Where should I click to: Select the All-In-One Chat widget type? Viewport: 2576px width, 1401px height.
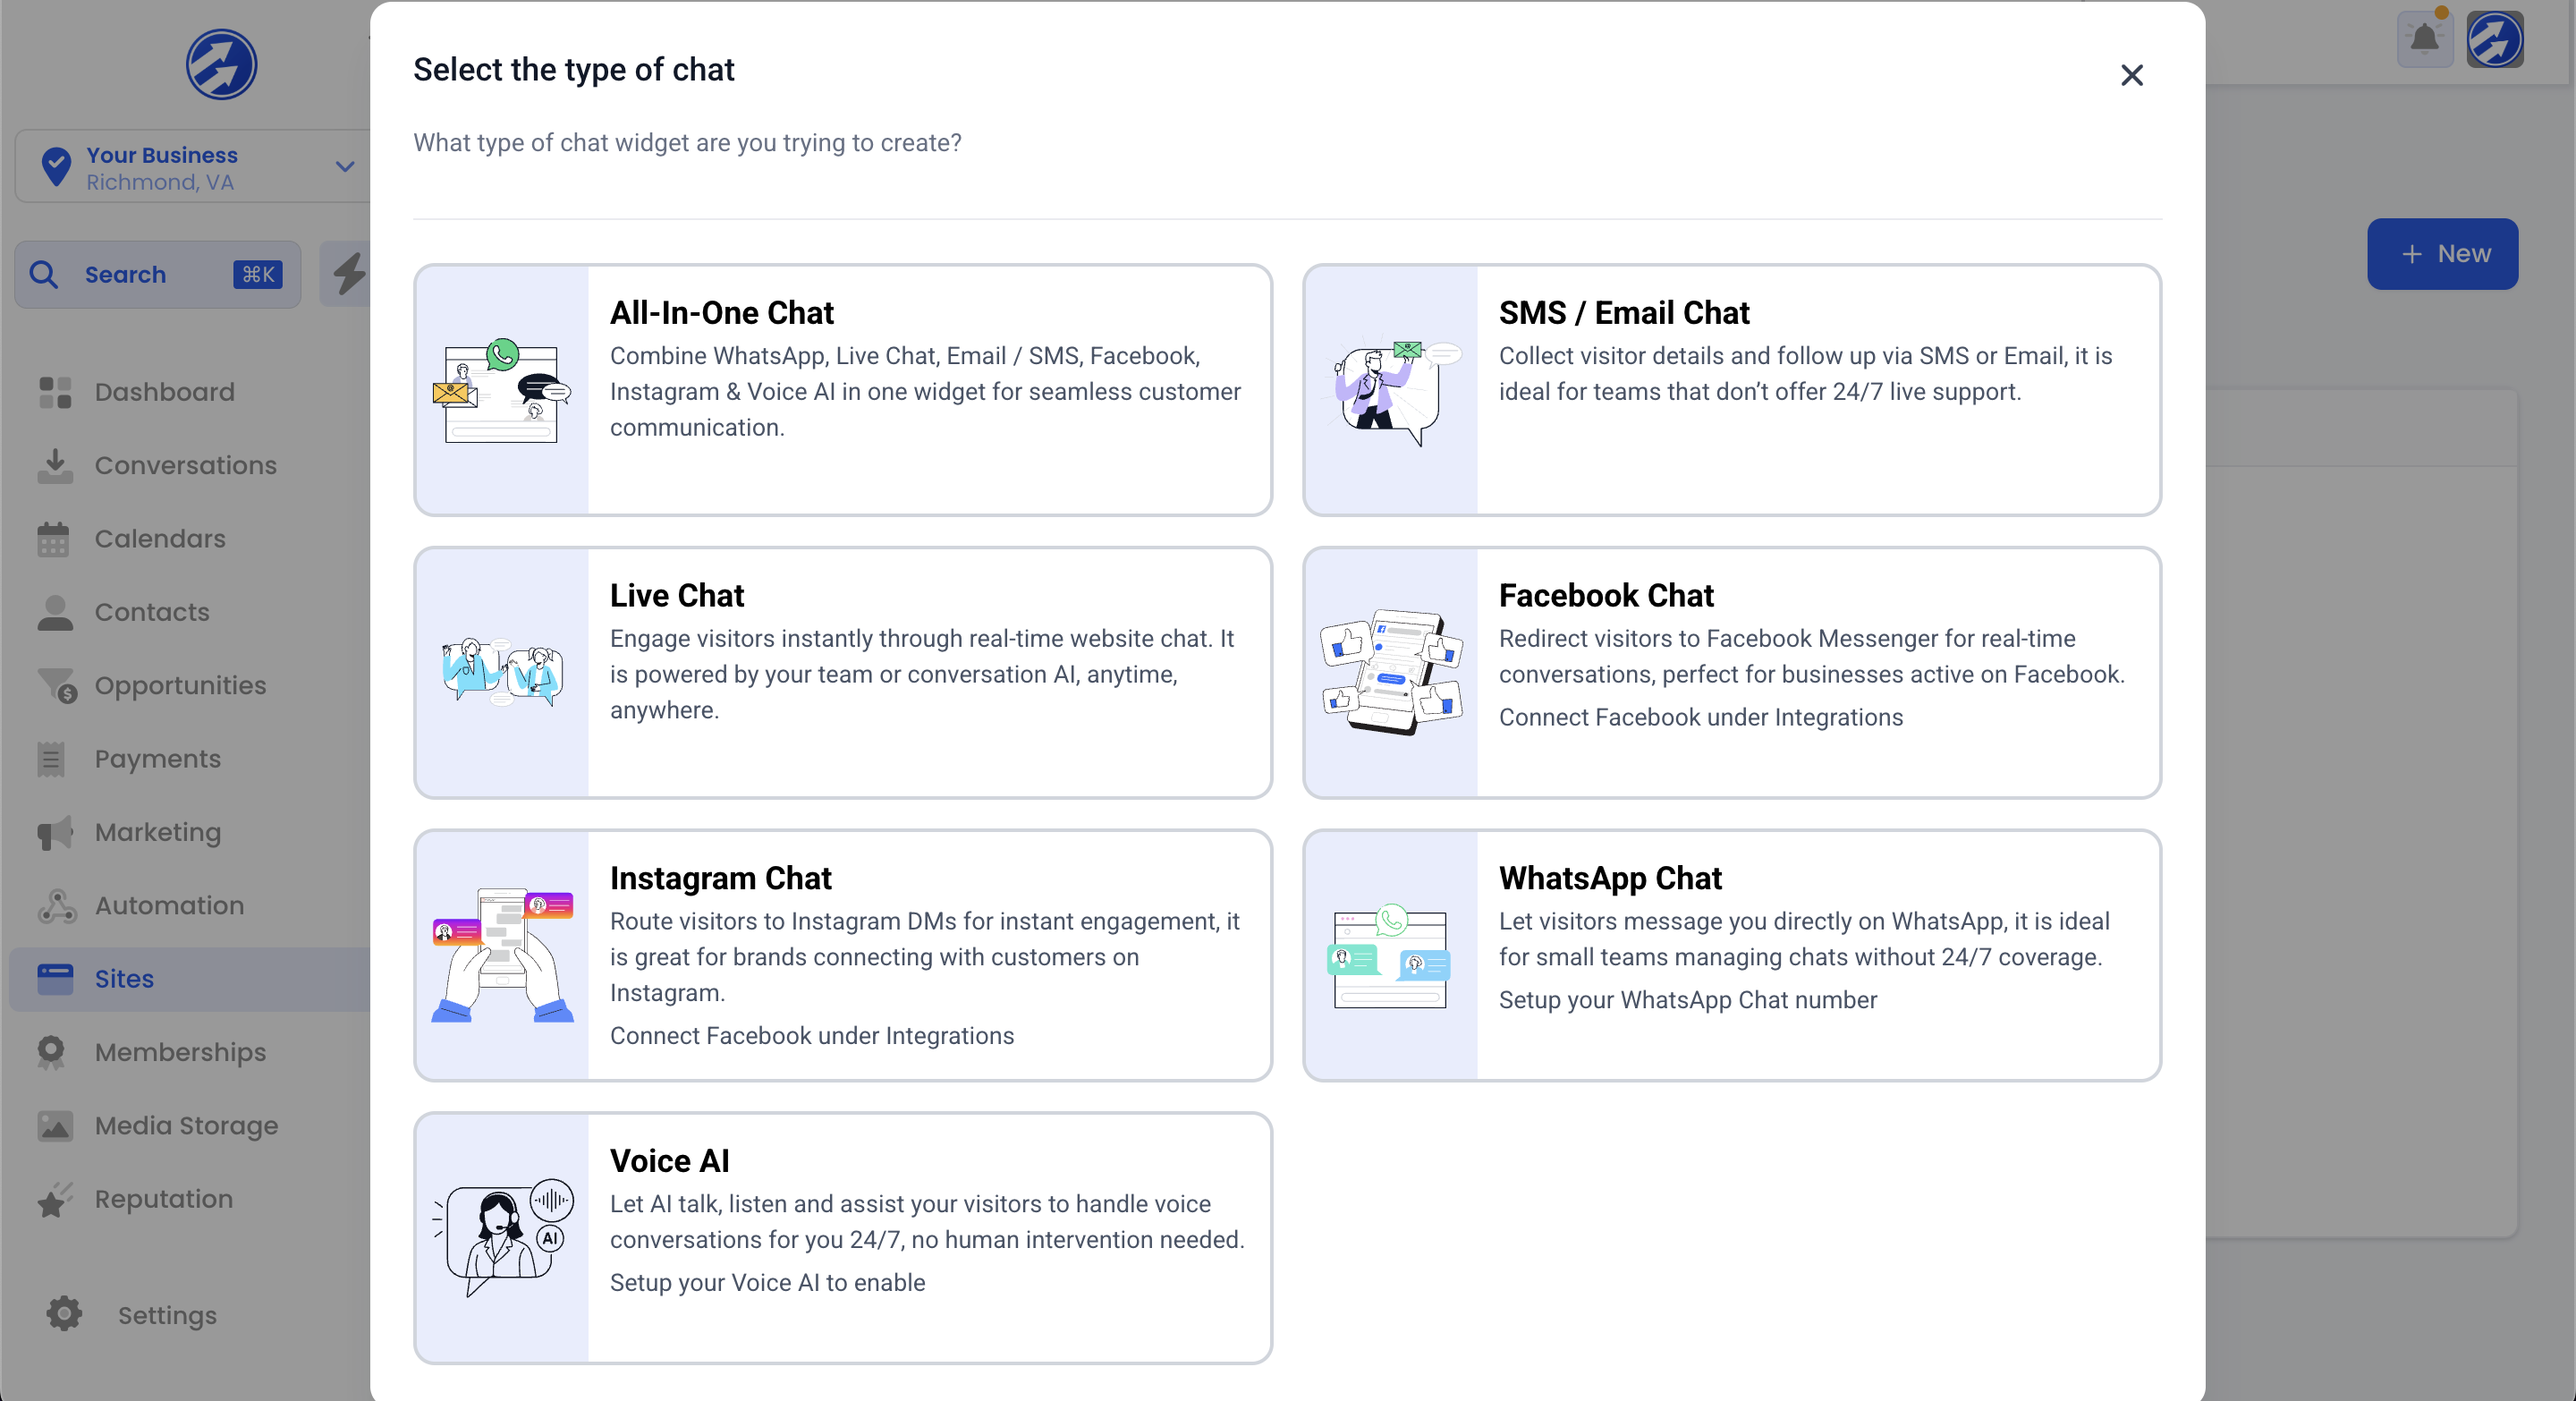pyautogui.click(x=842, y=390)
